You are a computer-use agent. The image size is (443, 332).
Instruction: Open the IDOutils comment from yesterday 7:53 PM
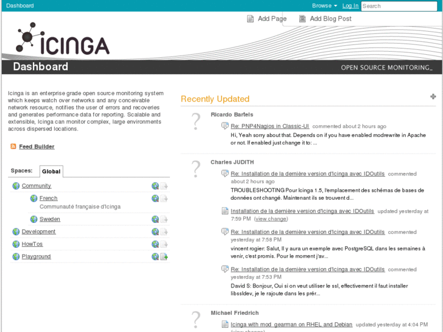coord(308,269)
